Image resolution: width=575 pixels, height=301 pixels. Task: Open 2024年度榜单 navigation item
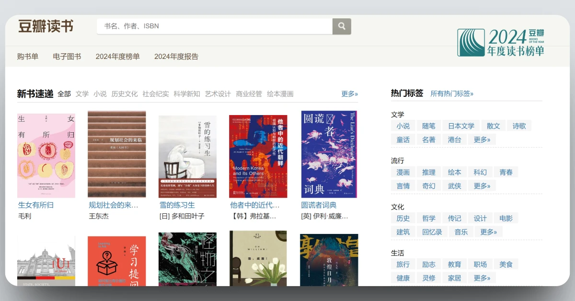118,57
